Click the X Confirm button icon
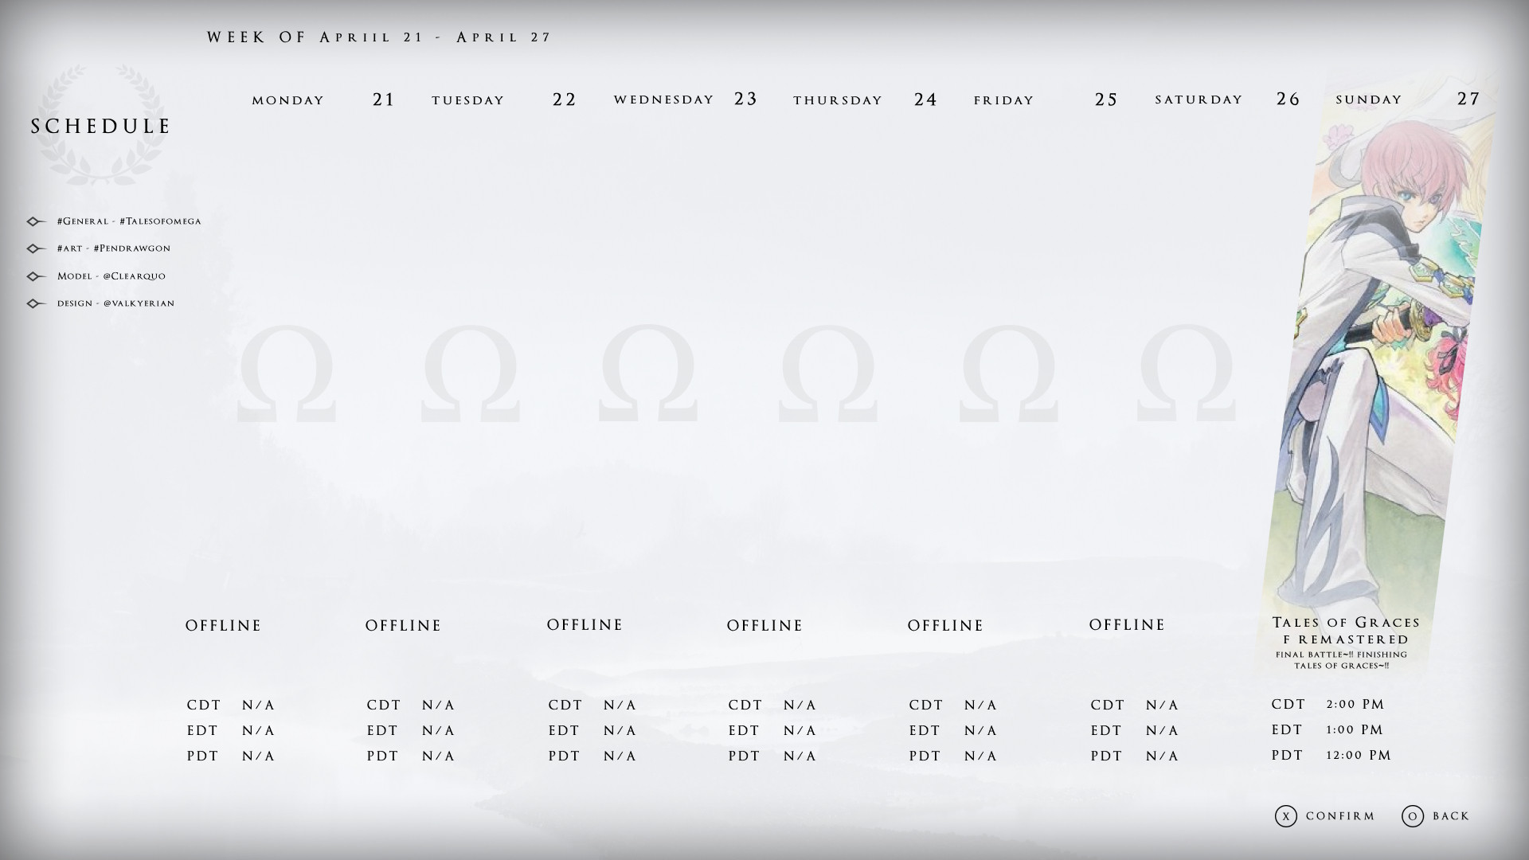 (1286, 816)
